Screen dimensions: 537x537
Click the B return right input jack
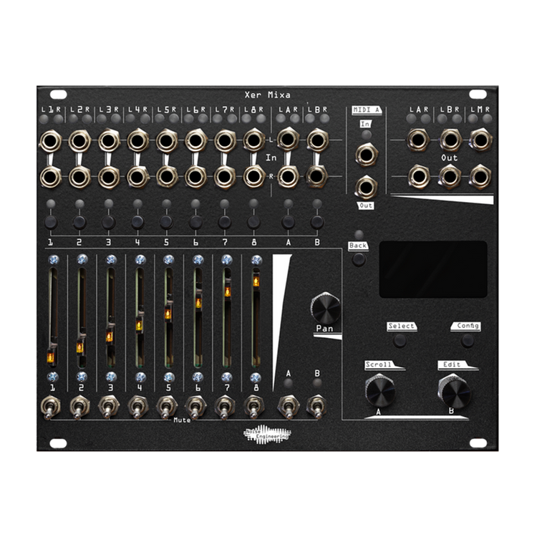click(x=317, y=176)
